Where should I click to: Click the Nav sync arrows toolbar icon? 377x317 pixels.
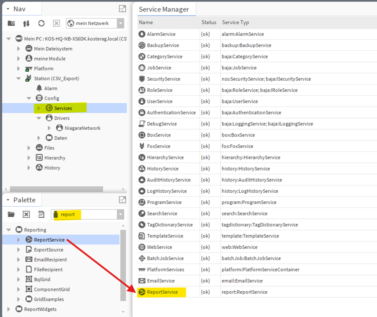[x=26, y=23]
